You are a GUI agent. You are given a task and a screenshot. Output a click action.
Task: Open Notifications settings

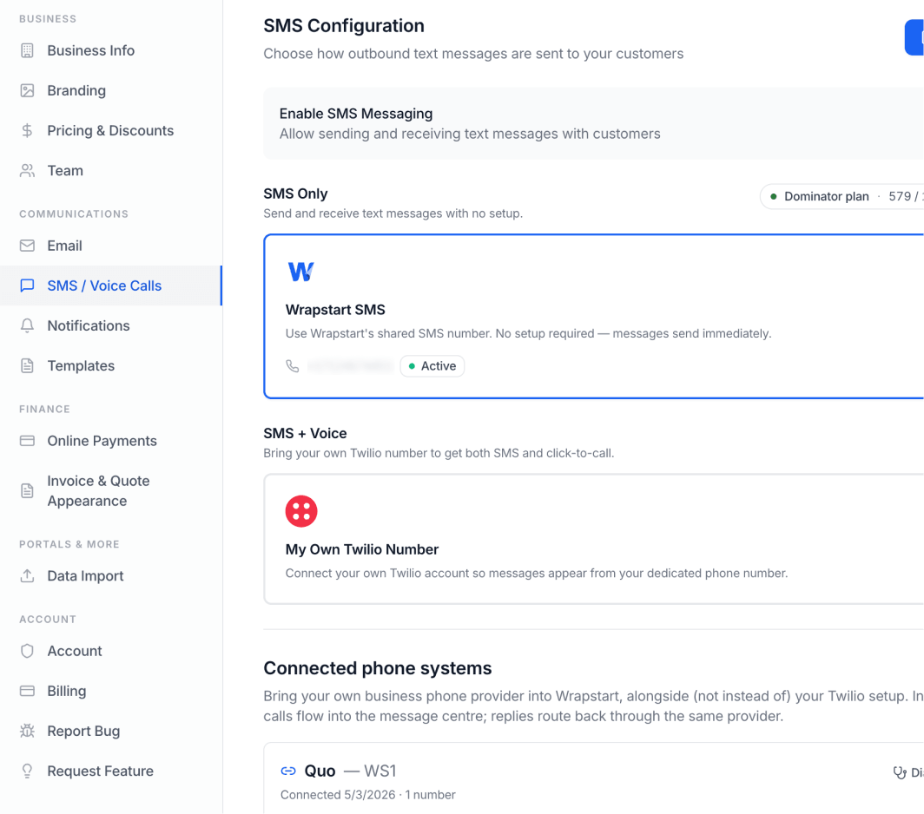tap(112, 325)
